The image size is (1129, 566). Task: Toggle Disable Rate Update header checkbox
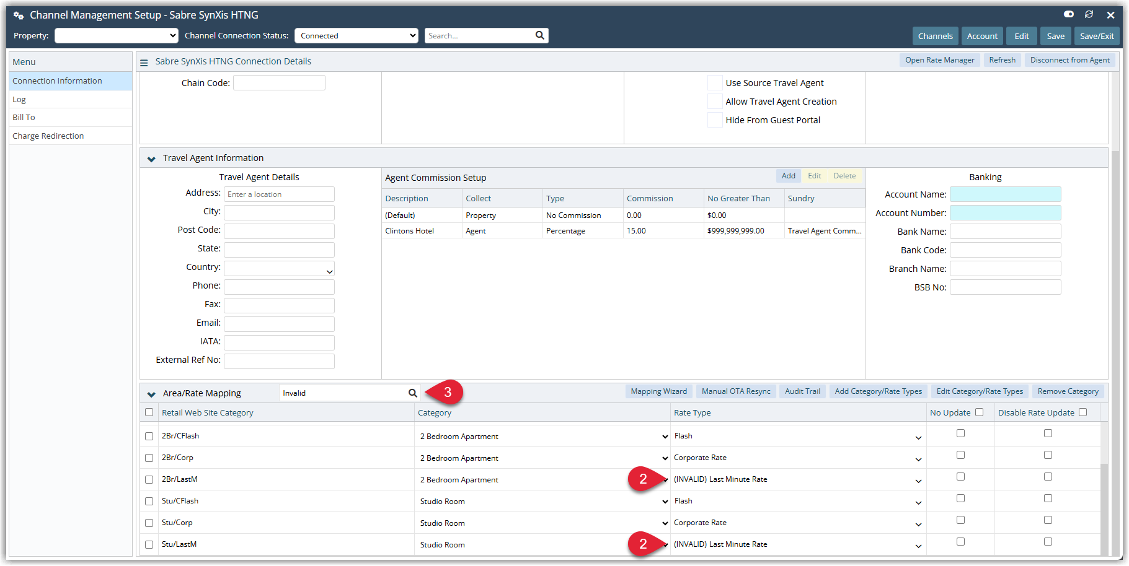pyautogui.click(x=1083, y=412)
